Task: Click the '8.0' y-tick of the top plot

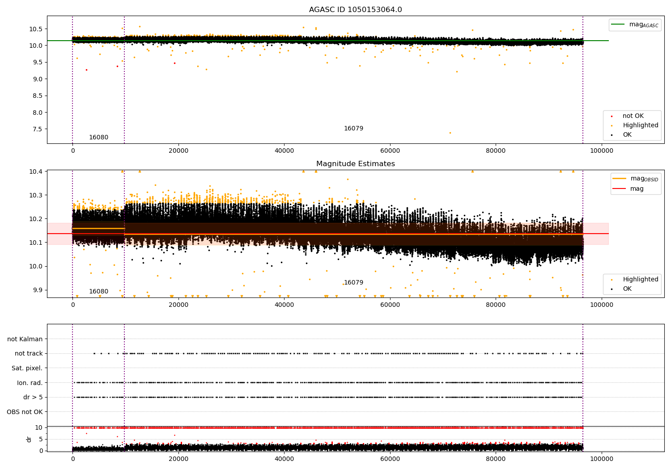Action: 37,113
